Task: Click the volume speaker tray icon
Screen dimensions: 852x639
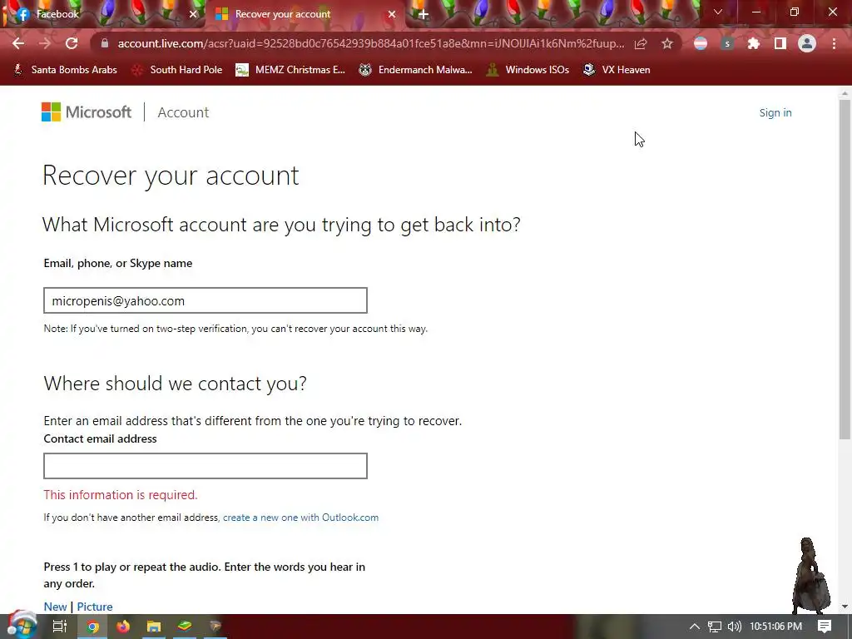Action: (x=734, y=627)
